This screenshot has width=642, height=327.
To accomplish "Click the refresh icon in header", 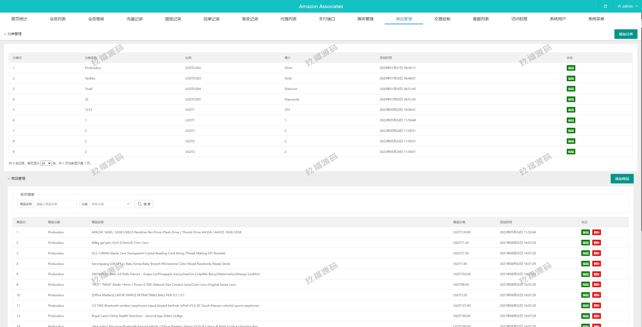I will point(605,6).
